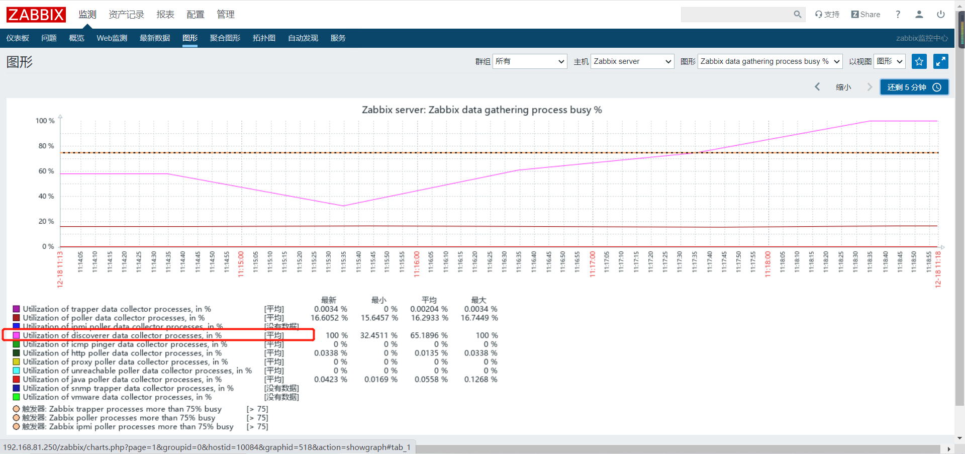The width and height of the screenshot is (965, 454).
Task: Click the proxy poller legend yellow swatch
Action: 17,361
